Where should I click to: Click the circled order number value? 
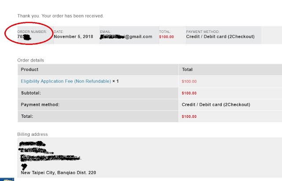click(24, 37)
